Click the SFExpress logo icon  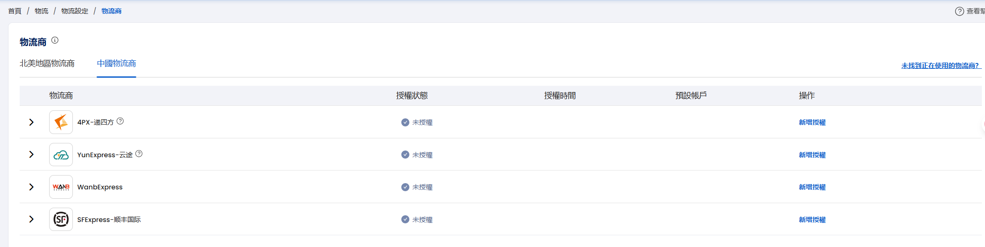[61, 219]
